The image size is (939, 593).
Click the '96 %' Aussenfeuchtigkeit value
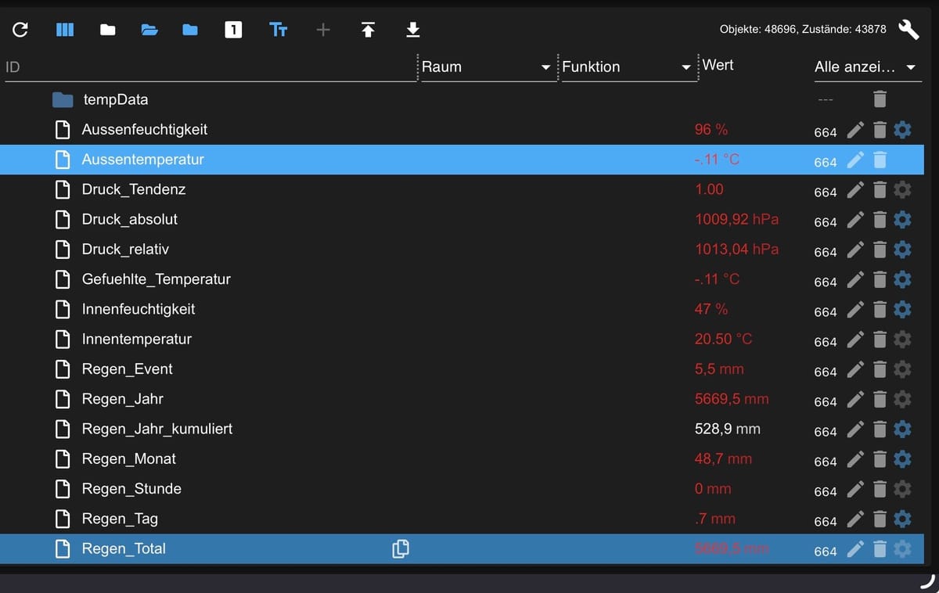[711, 130]
